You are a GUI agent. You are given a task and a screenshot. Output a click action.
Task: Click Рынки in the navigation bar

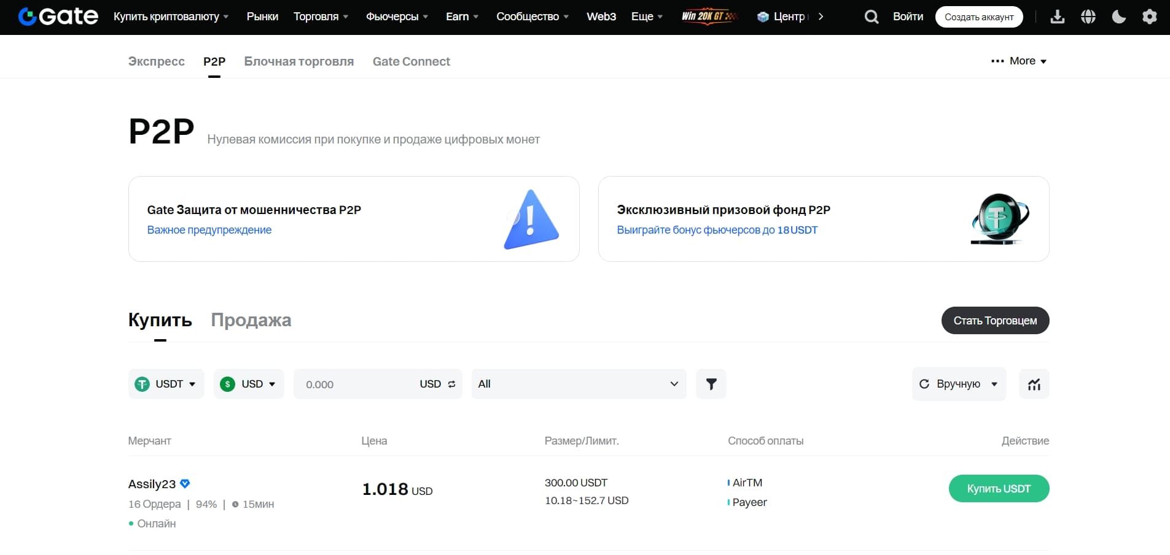click(262, 17)
